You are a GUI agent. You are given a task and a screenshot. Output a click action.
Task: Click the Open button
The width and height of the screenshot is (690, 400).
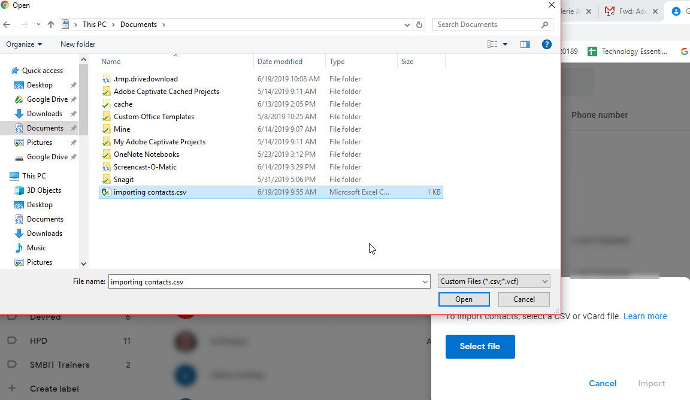pyautogui.click(x=464, y=299)
